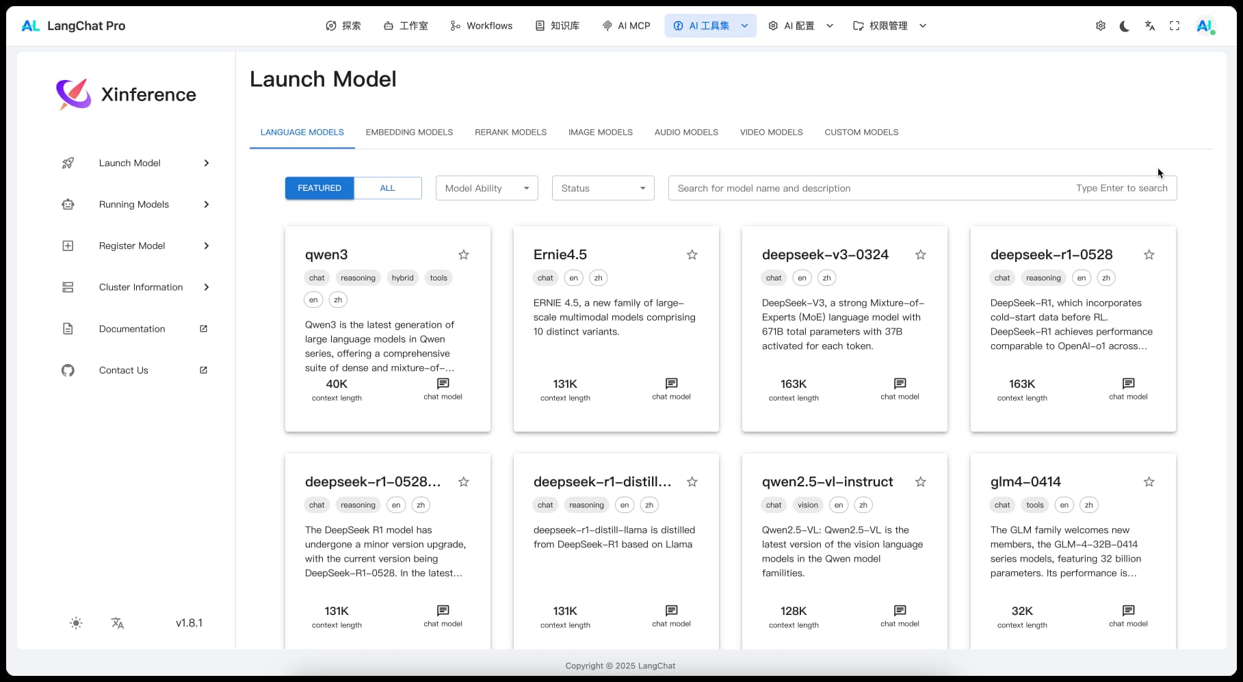Open the Status filter dropdown
1243x682 pixels.
click(603, 188)
